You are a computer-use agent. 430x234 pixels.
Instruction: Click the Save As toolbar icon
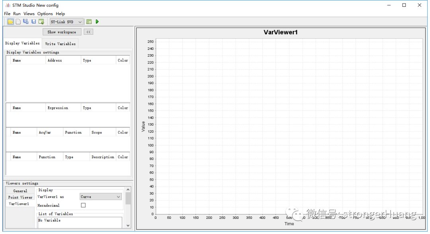coord(26,22)
